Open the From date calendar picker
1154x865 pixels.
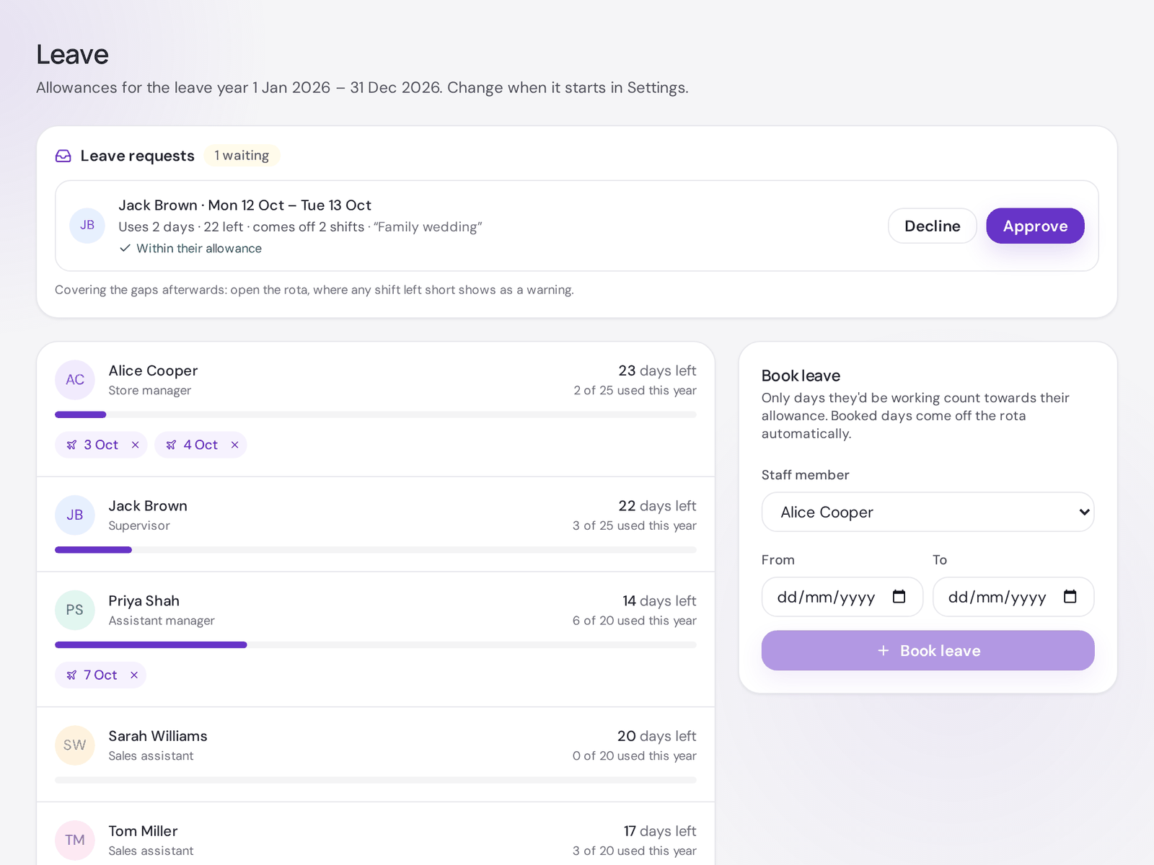tap(899, 597)
